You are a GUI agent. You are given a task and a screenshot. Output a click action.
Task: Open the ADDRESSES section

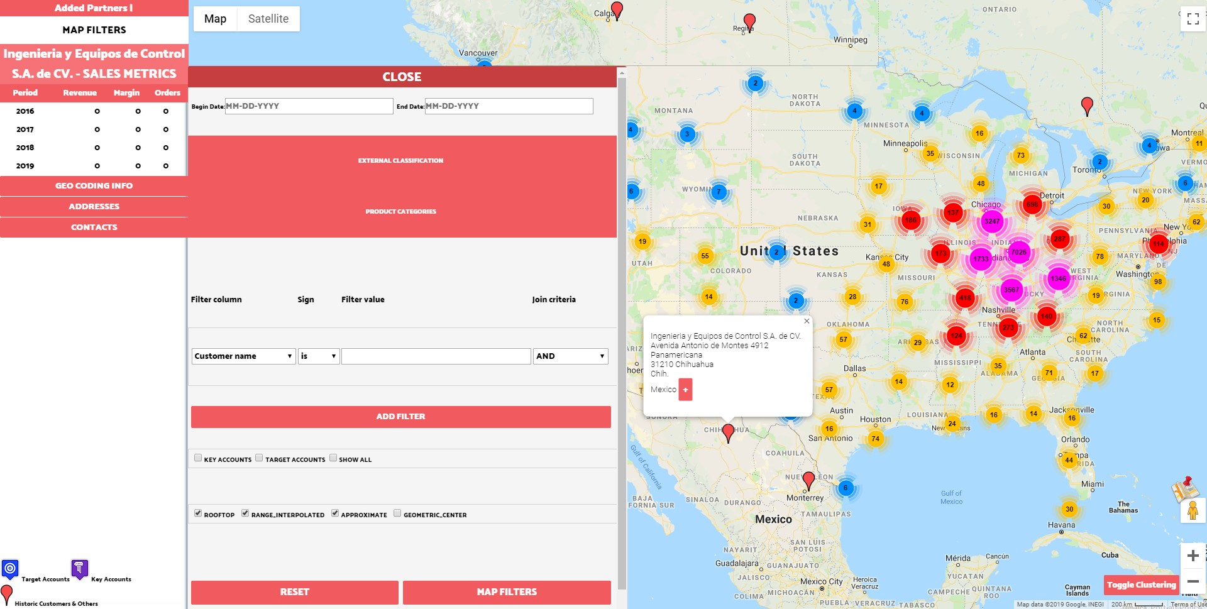click(x=94, y=206)
